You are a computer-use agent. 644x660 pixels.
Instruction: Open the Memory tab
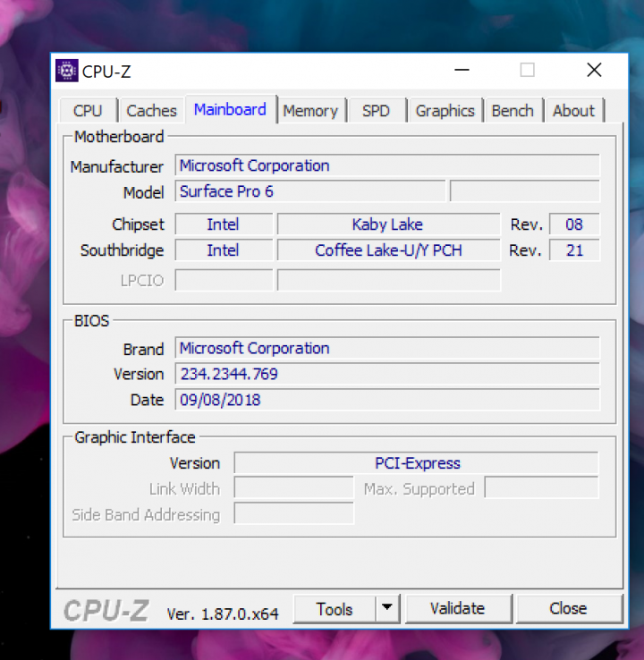click(310, 111)
